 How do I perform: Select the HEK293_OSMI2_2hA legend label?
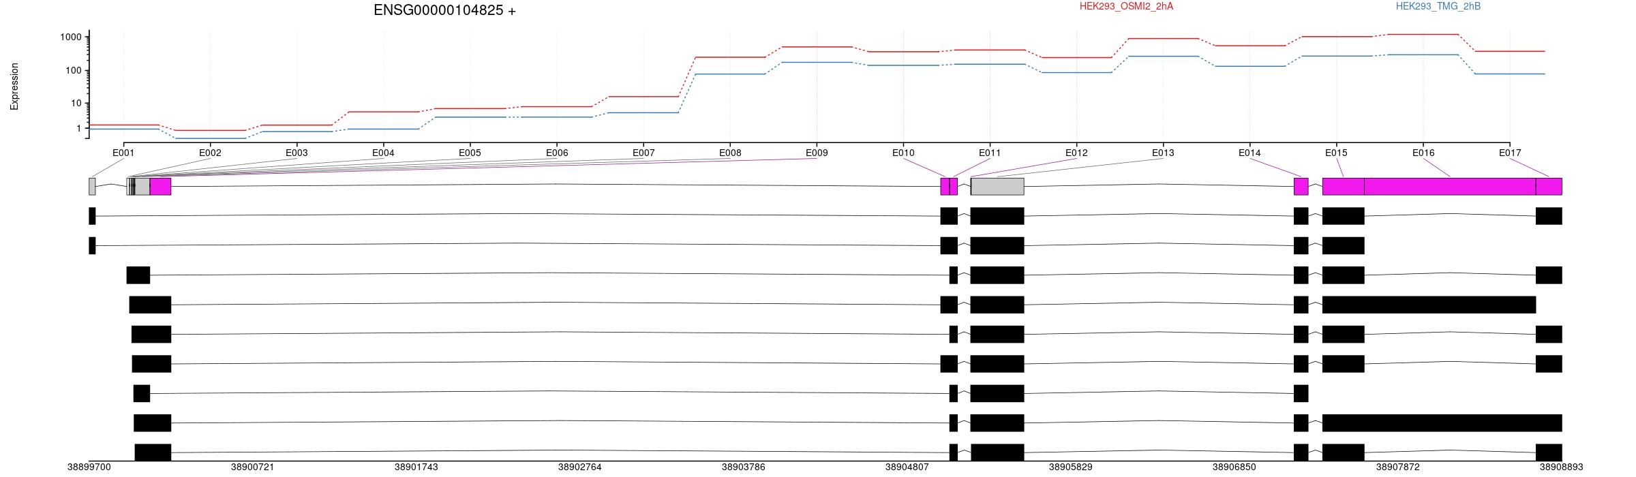pyautogui.click(x=1126, y=6)
